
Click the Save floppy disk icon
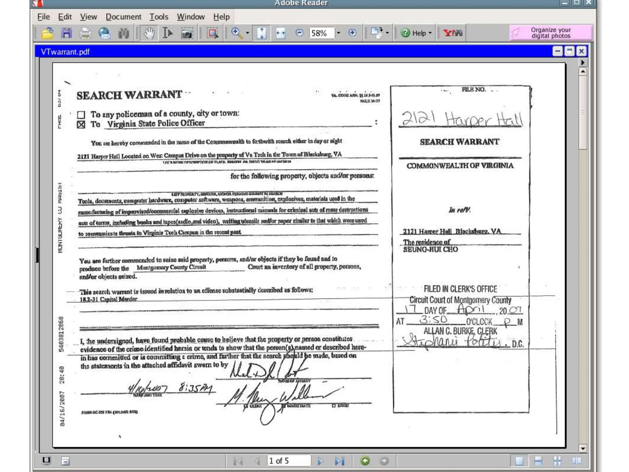66,33
